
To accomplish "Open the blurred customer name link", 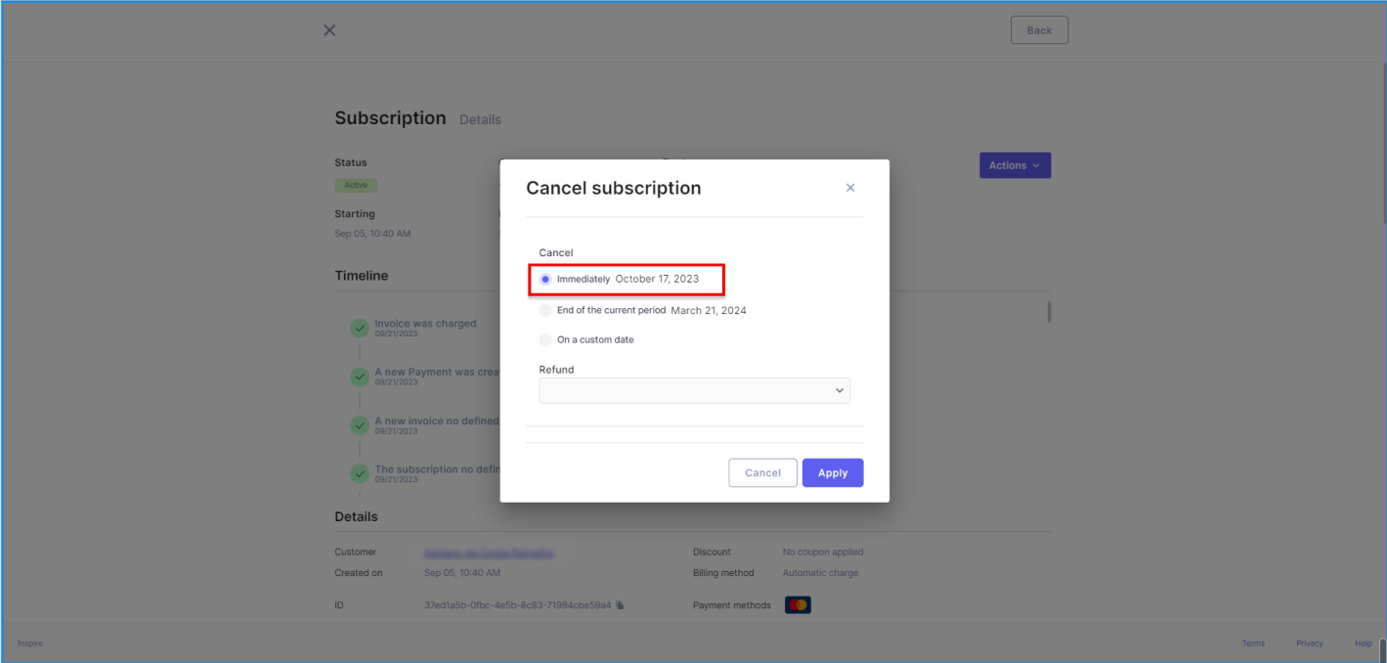I will 489,552.
